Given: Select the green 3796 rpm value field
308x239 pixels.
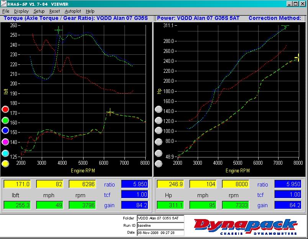Looking at the screenshot, I should [82, 205].
